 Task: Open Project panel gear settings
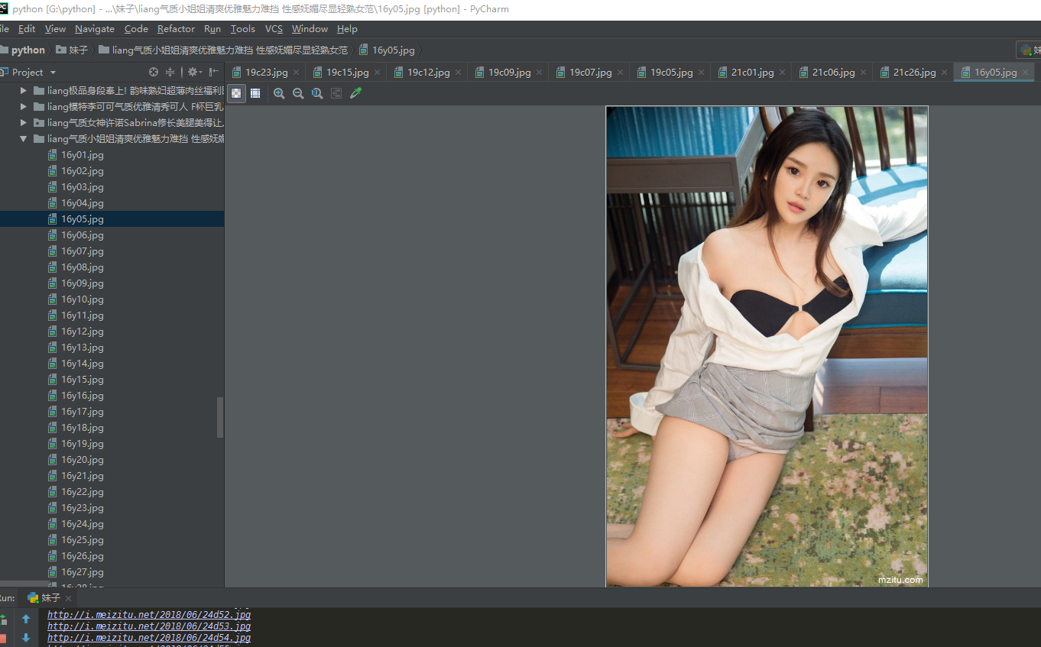click(193, 72)
